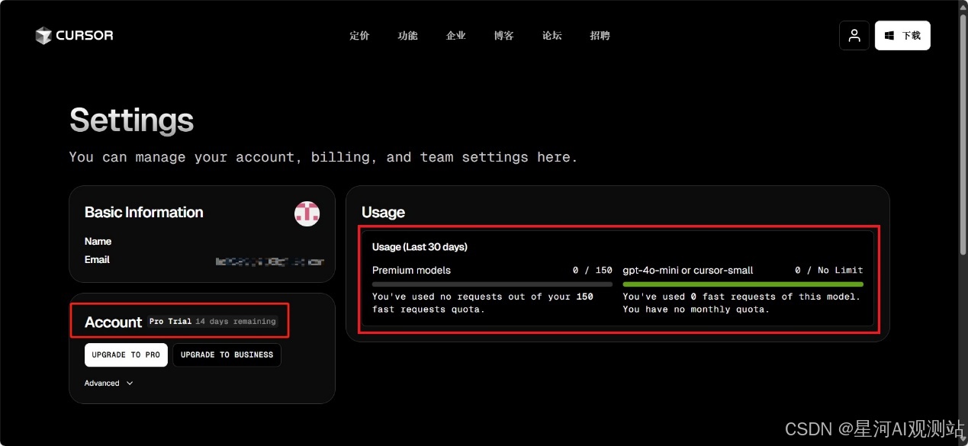Click the blurred email address value

click(x=270, y=261)
